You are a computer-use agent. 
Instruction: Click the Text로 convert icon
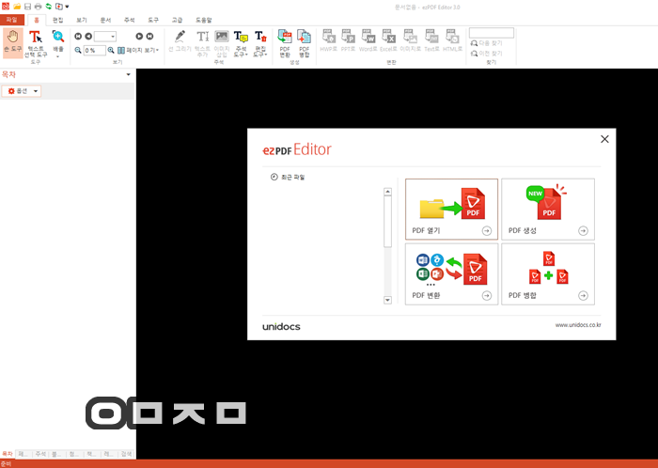tap(431, 41)
